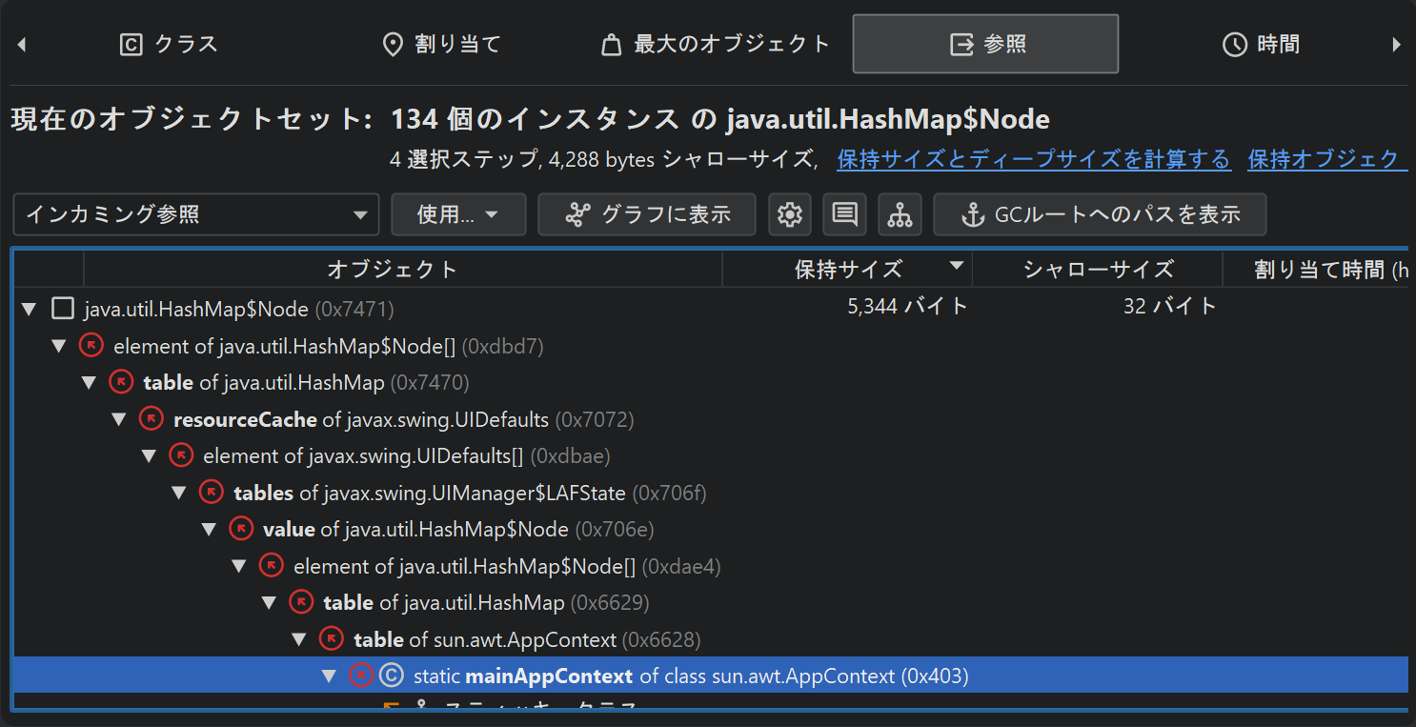Open the 割り当て tab
Image resolution: width=1416 pixels, height=727 pixels.
[441, 44]
